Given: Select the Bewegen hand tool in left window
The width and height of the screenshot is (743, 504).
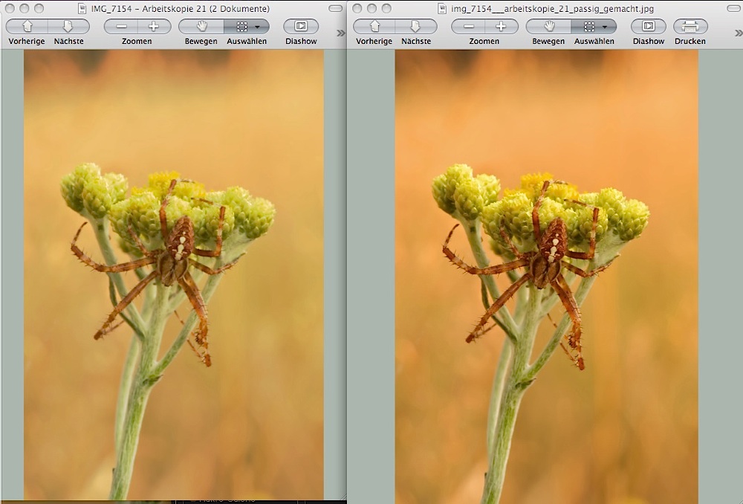Looking at the screenshot, I should (x=201, y=26).
